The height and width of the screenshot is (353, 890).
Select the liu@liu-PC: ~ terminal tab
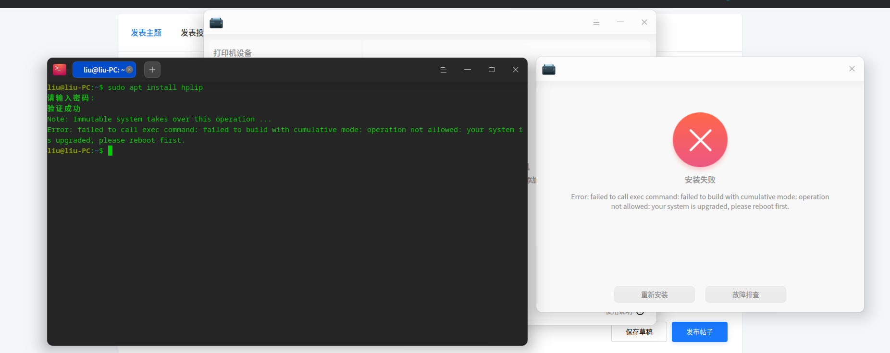[104, 70]
